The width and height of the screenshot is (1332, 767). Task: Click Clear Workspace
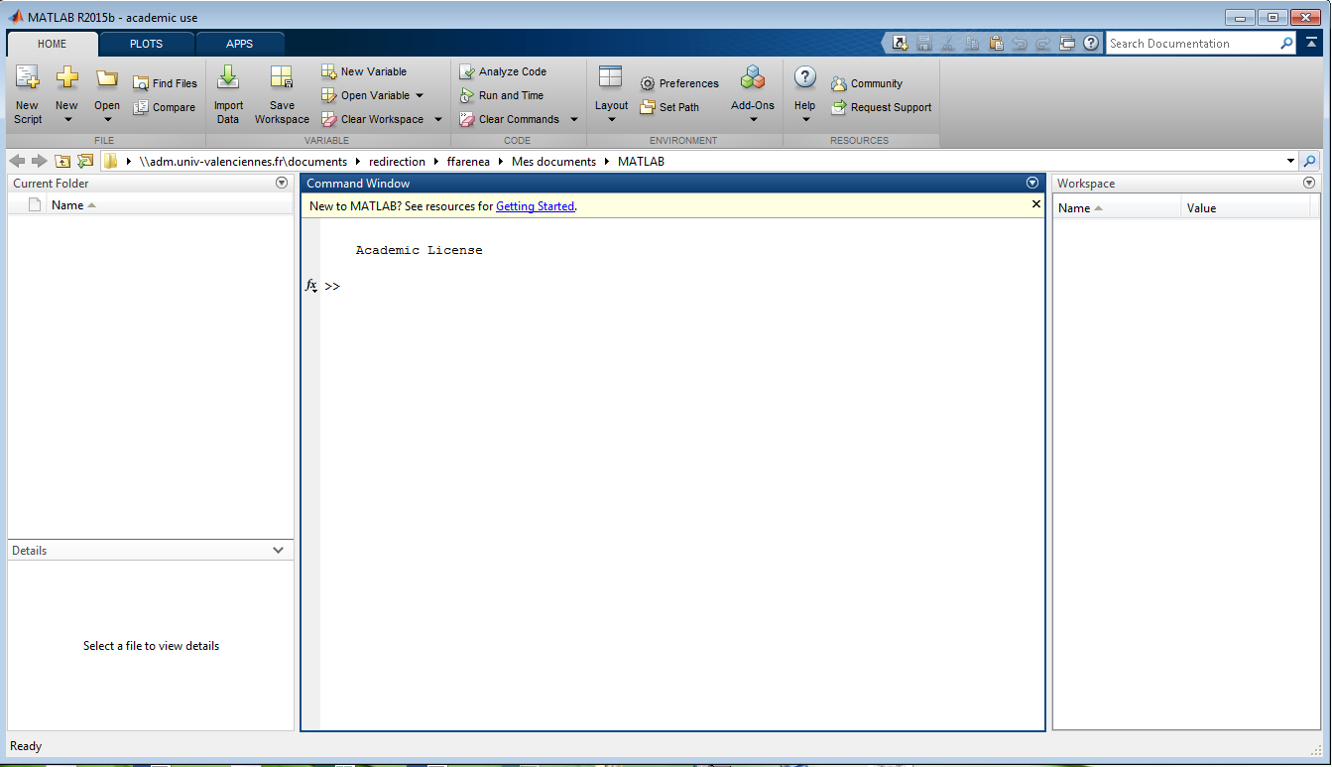[x=373, y=119]
